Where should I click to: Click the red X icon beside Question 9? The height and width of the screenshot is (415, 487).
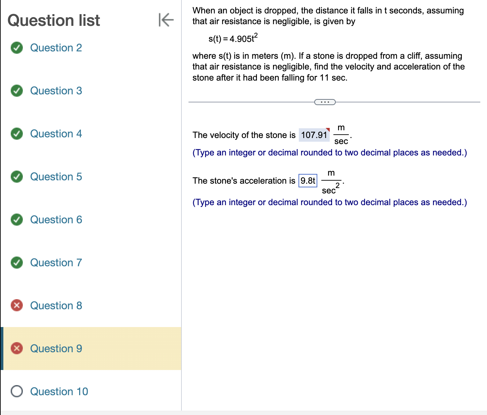click(16, 349)
